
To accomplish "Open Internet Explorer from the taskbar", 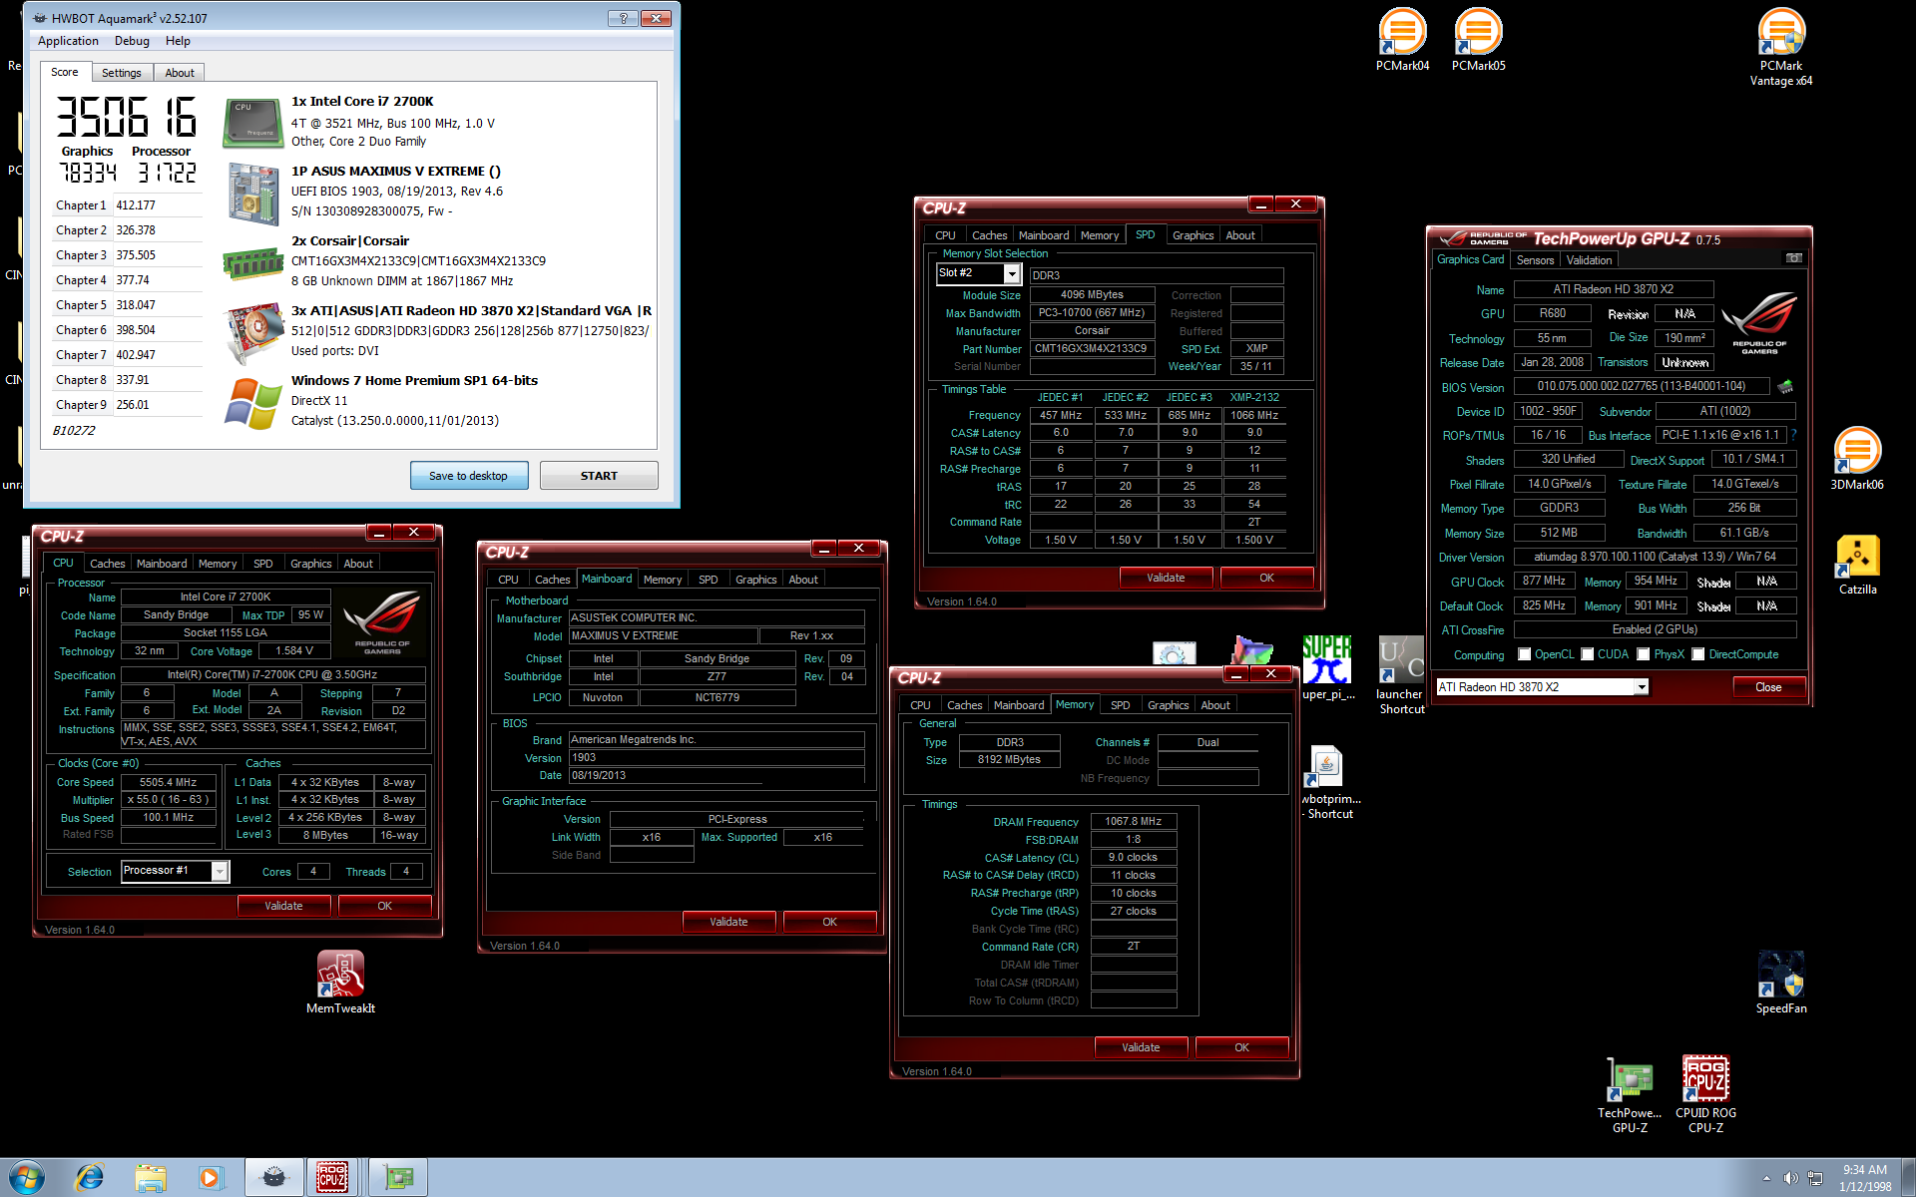I will pyautogui.click(x=89, y=1177).
